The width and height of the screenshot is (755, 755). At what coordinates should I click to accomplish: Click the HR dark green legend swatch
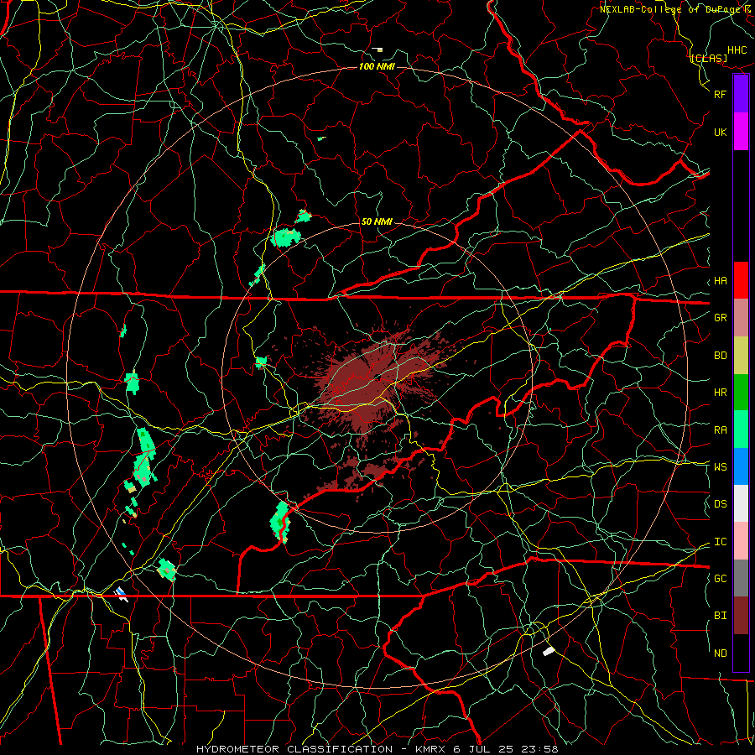pyautogui.click(x=741, y=392)
